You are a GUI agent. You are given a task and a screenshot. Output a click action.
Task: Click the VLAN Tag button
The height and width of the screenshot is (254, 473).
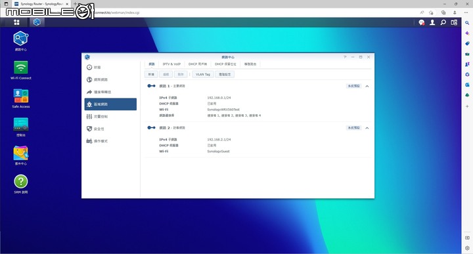[x=203, y=74]
